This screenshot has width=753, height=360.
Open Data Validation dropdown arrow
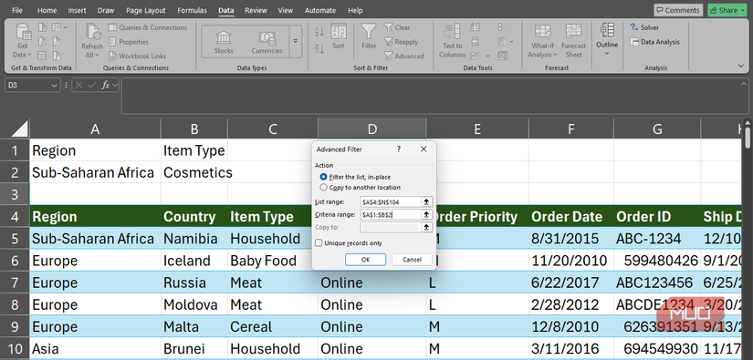[488, 57]
